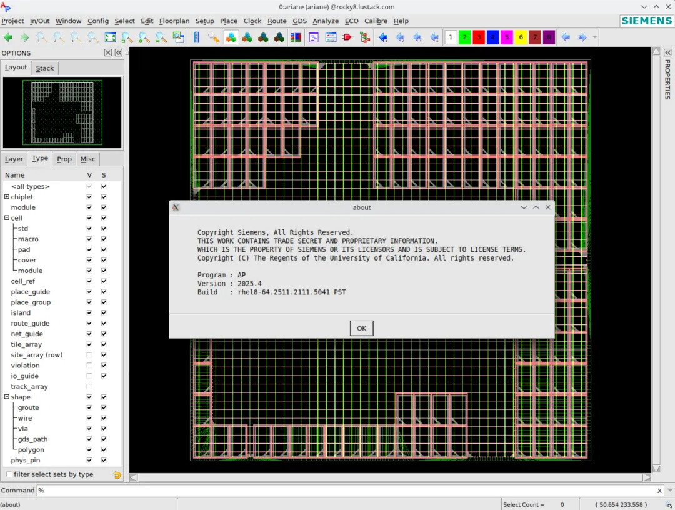Switch to the Stack tab
This screenshot has width=675, height=510.
45,68
